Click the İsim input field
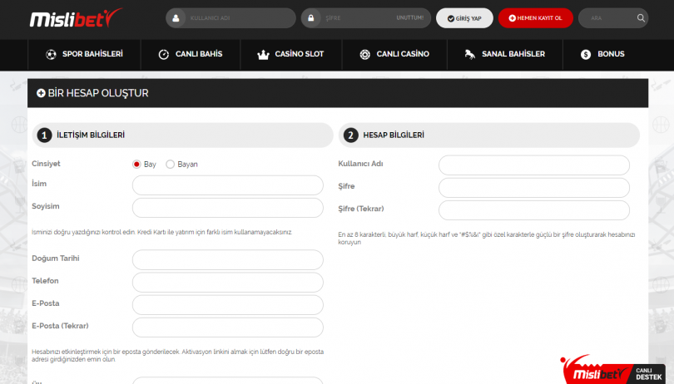The image size is (674, 384). pos(228,185)
